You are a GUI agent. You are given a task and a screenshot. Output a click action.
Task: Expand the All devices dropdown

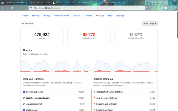coord(28,23)
